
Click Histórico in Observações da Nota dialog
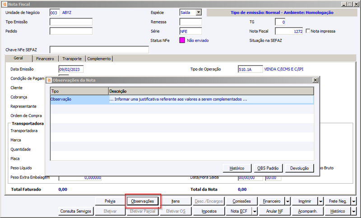[237, 168]
